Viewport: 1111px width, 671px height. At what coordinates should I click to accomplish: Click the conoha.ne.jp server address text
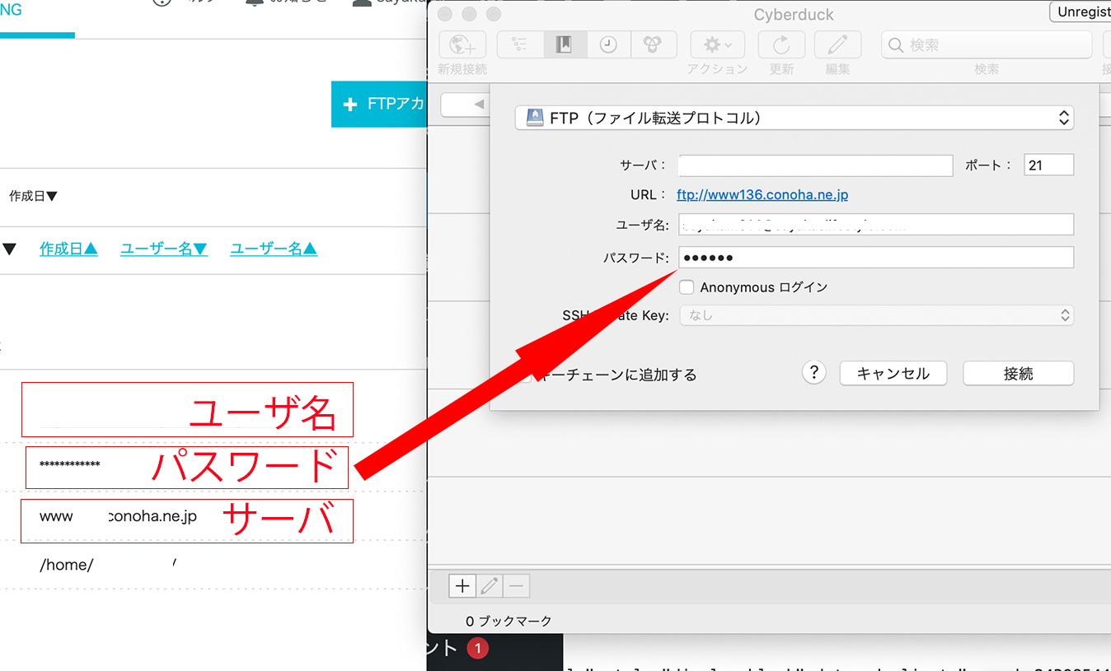152,517
